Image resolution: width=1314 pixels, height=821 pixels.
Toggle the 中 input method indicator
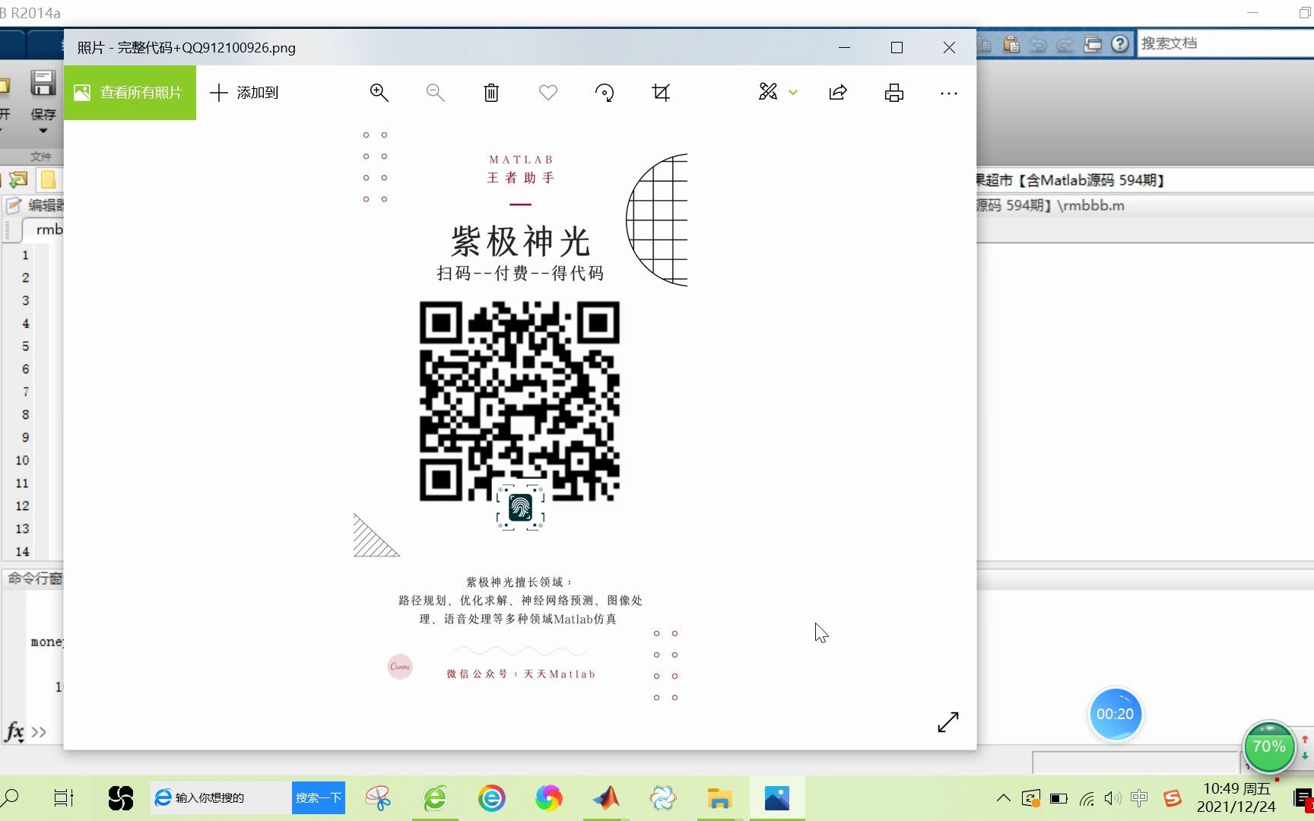click(1139, 798)
